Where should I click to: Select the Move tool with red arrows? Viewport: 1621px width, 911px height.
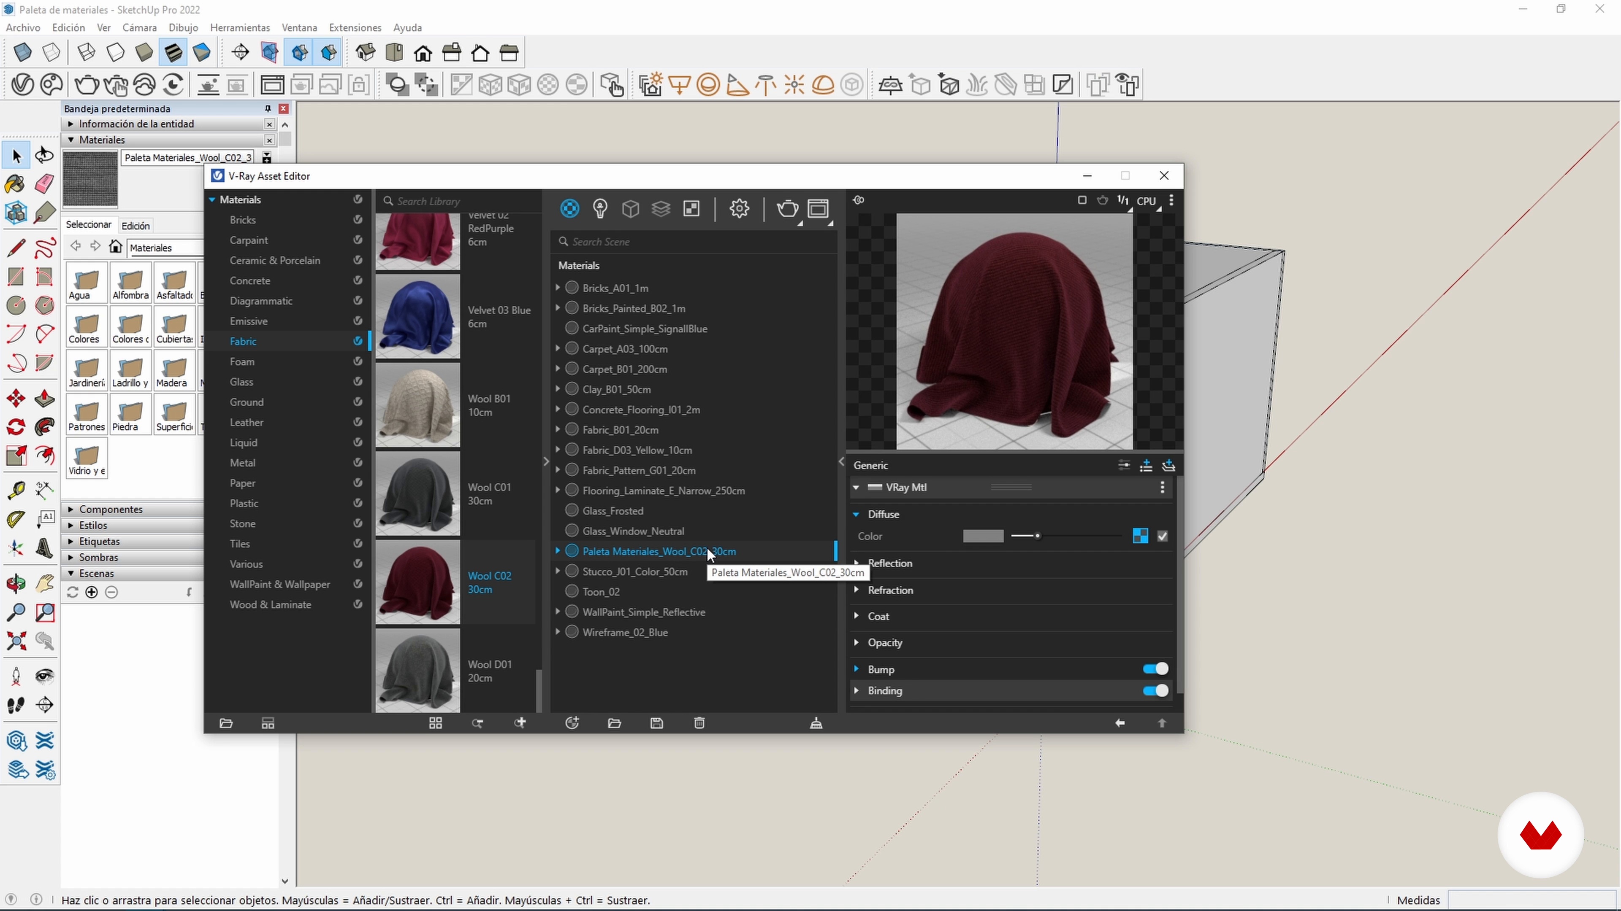click(16, 399)
